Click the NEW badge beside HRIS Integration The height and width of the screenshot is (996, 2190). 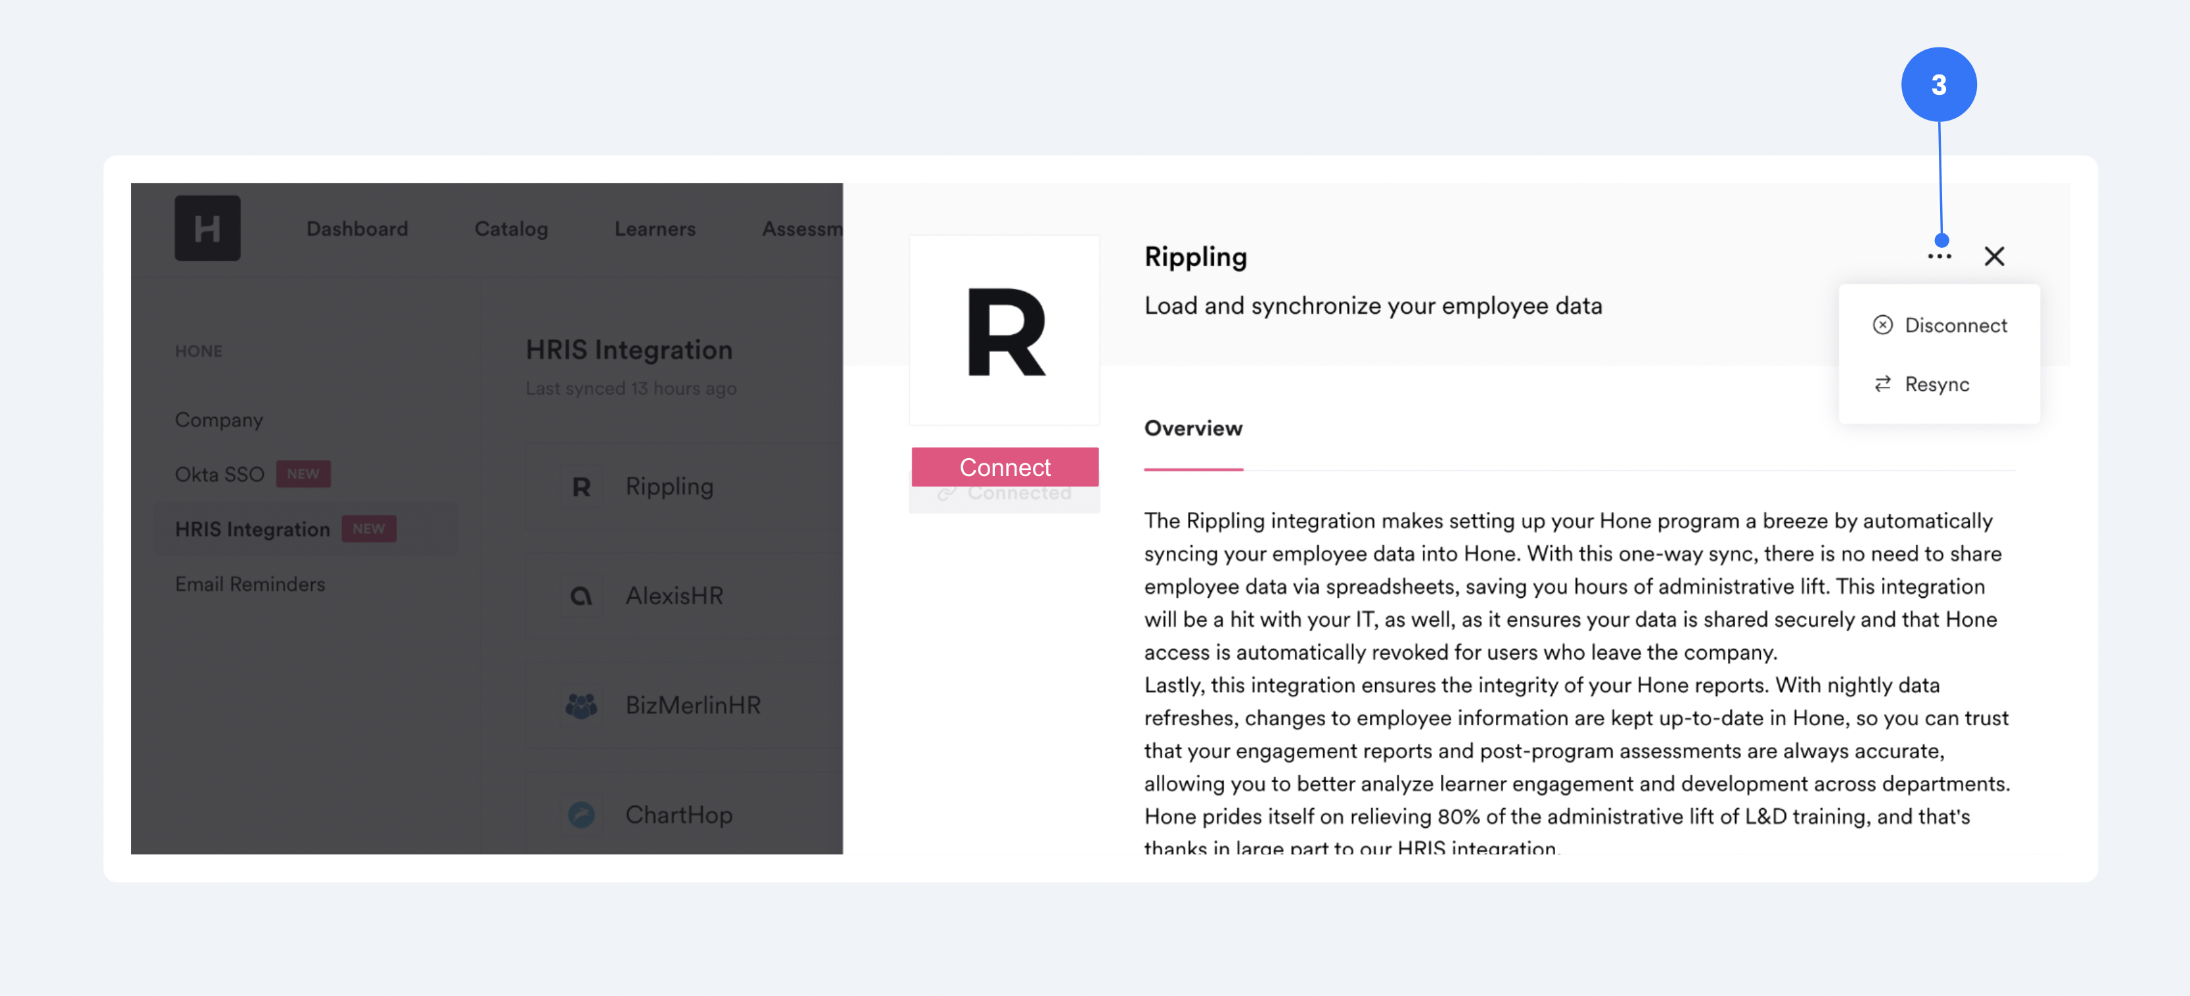coord(368,529)
